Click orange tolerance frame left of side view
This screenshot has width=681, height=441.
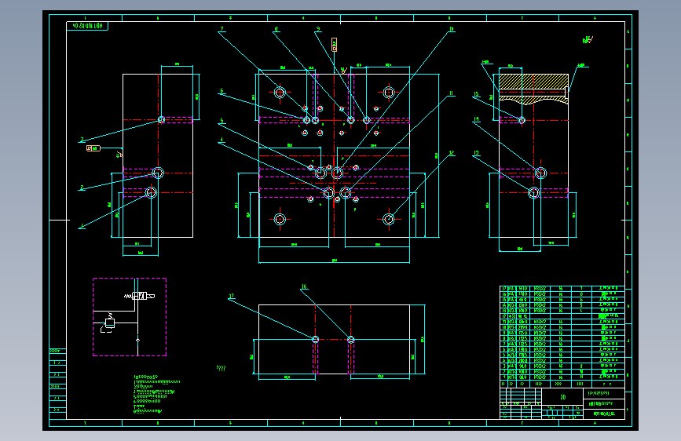click(93, 148)
